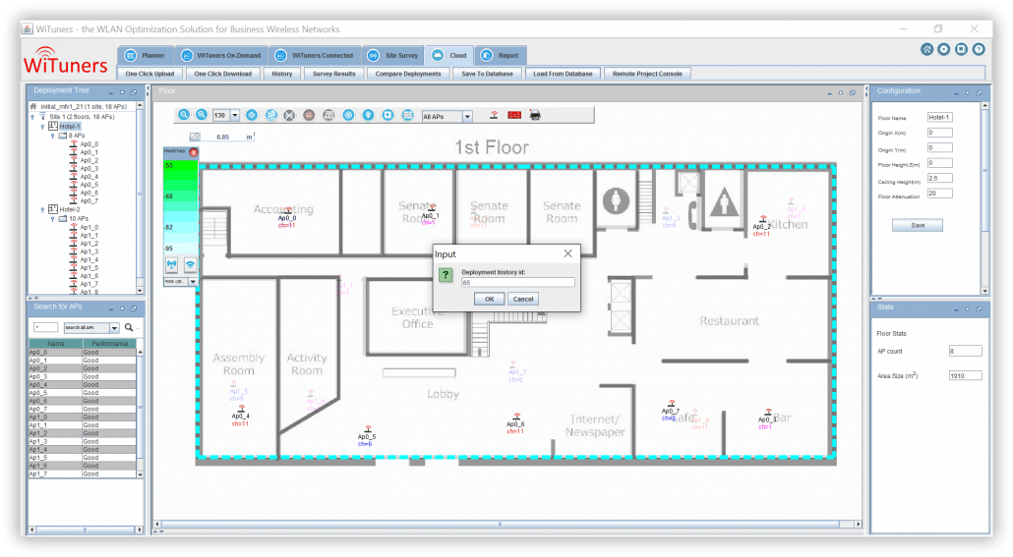The height and width of the screenshot is (557, 1013).
Task: Click the square icon beside the gear
Action: coord(961,49)
